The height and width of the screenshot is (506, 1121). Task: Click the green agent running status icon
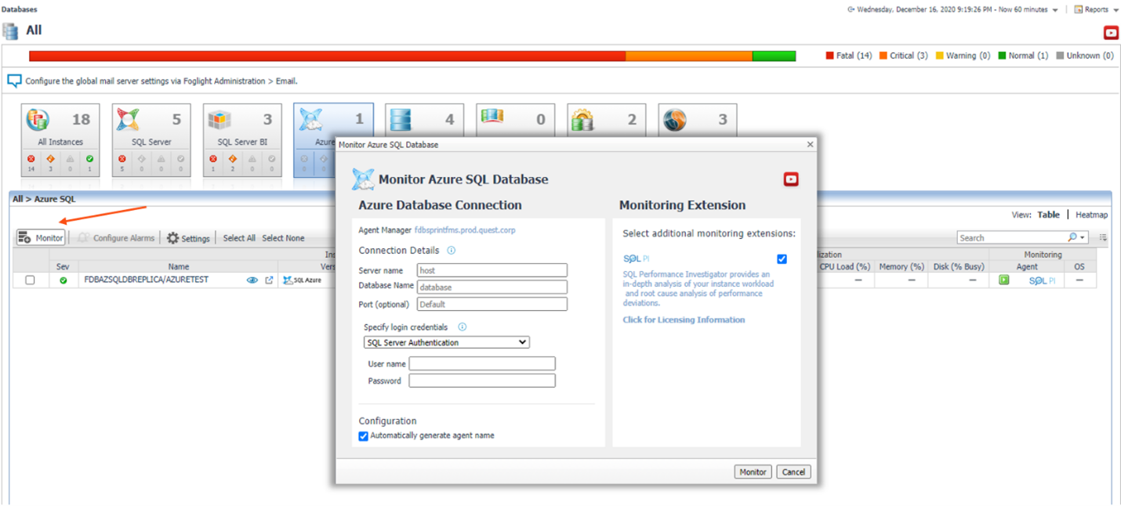pyautogui.click(x=1003, y=280)
